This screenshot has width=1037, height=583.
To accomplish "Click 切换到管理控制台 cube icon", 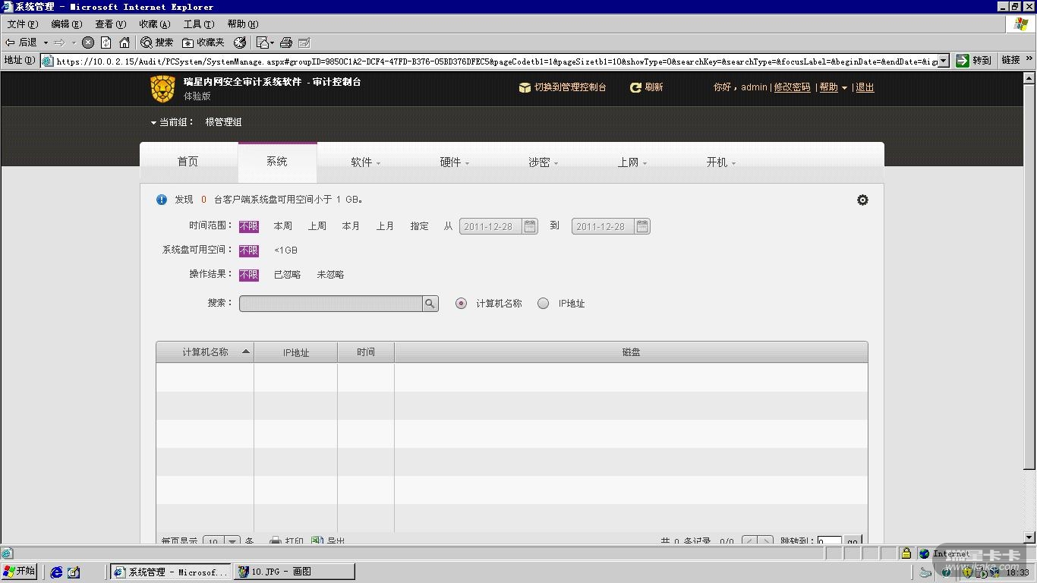I will coord(525,88).
